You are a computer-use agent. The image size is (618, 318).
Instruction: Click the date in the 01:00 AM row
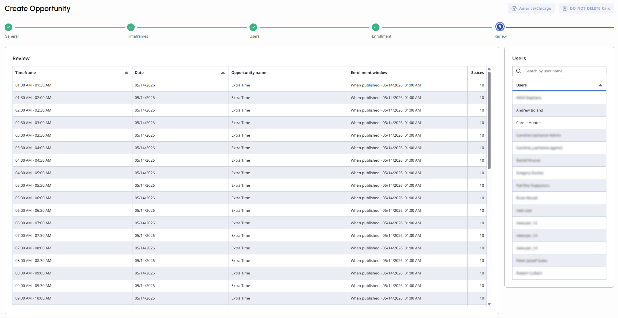click(145, 85)
